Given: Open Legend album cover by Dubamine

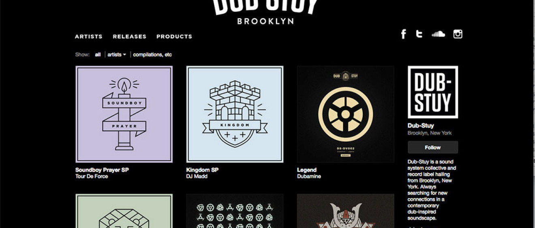Looking at the screenshot, I should (346, 114).
